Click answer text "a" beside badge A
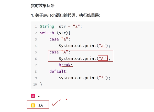 pyautogui.click(x=39, y=96)
